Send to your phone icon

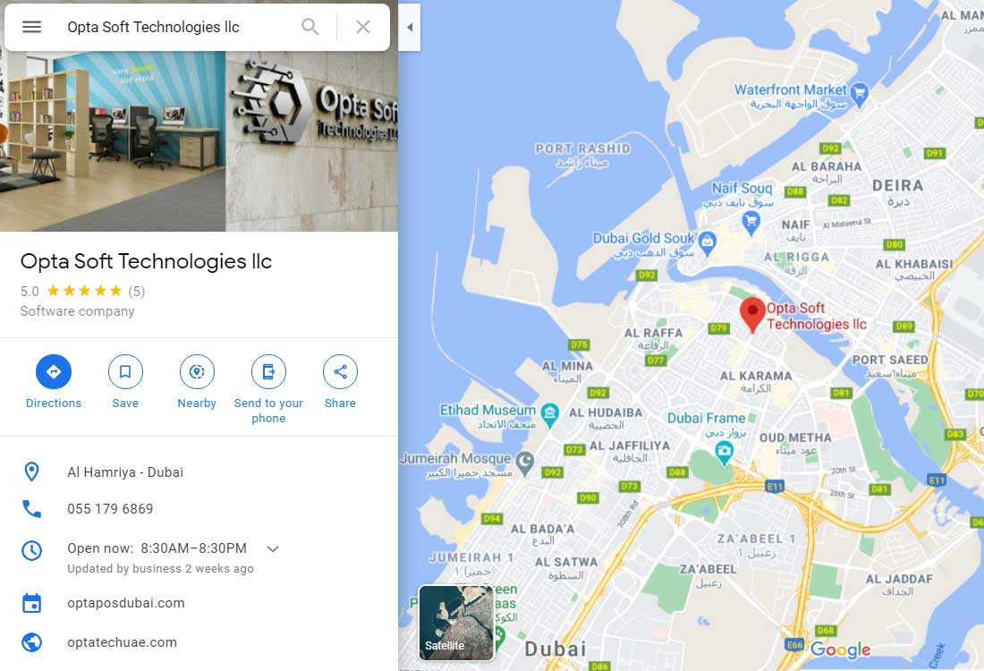pyautogui.click(x=268, y=371)
